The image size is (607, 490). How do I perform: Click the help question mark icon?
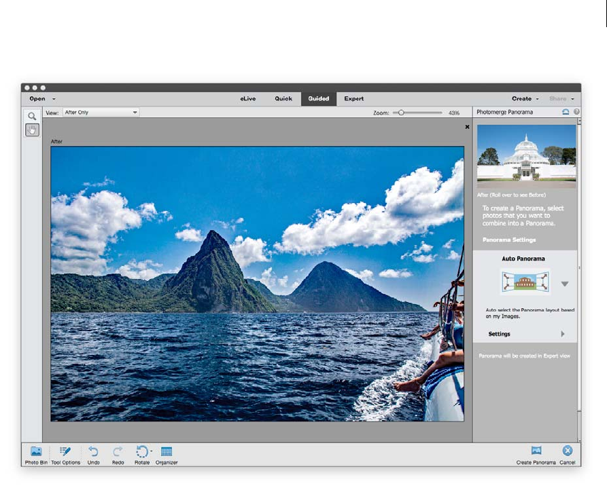point(576,112)
